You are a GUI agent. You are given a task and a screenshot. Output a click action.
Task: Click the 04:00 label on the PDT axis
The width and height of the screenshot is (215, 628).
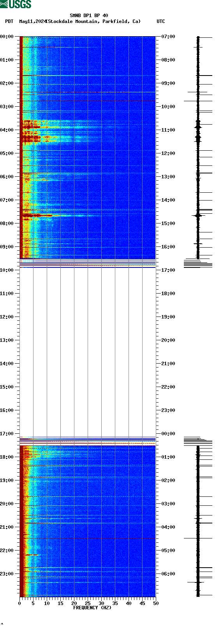point(7,130)
